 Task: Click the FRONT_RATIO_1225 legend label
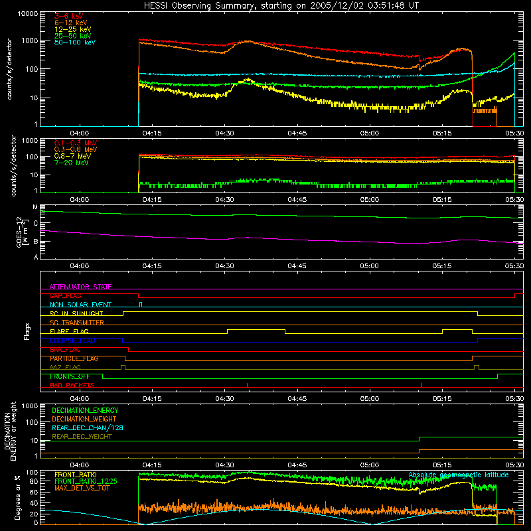coord(86,481)
